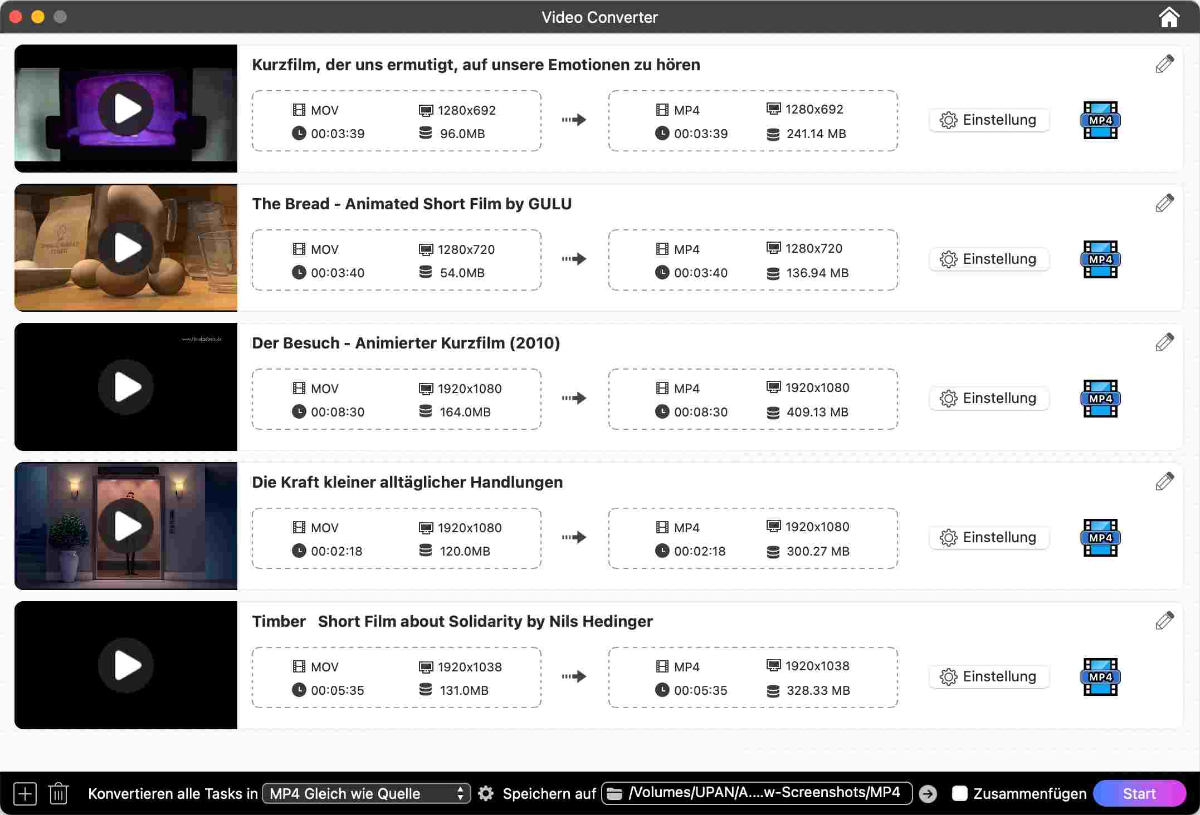This screenshot has height=815, width=1200.
Task: Start converting all videos
Action: coord(1139,793)
